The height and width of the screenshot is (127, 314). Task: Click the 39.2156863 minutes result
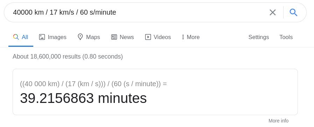[x=83, y=98]
